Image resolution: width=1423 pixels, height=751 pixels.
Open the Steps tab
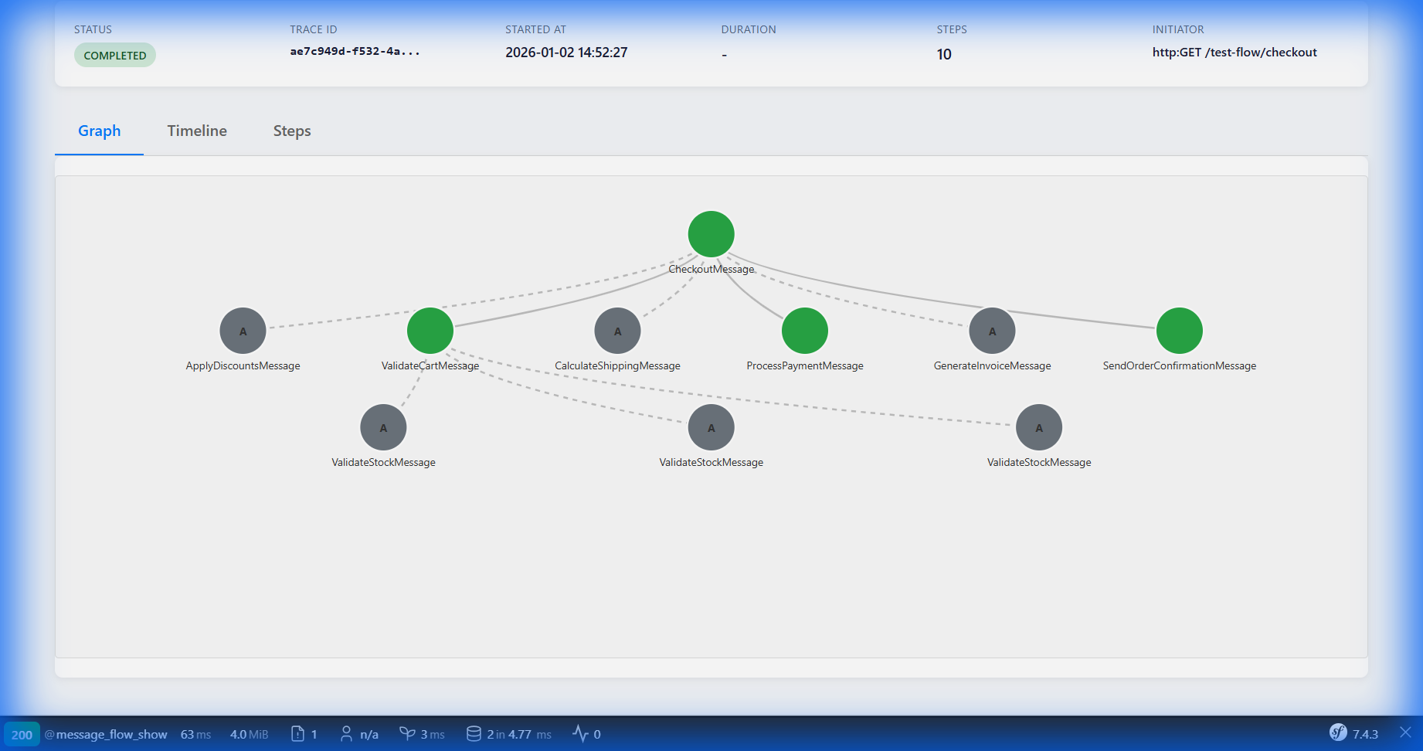pos(291,131)
